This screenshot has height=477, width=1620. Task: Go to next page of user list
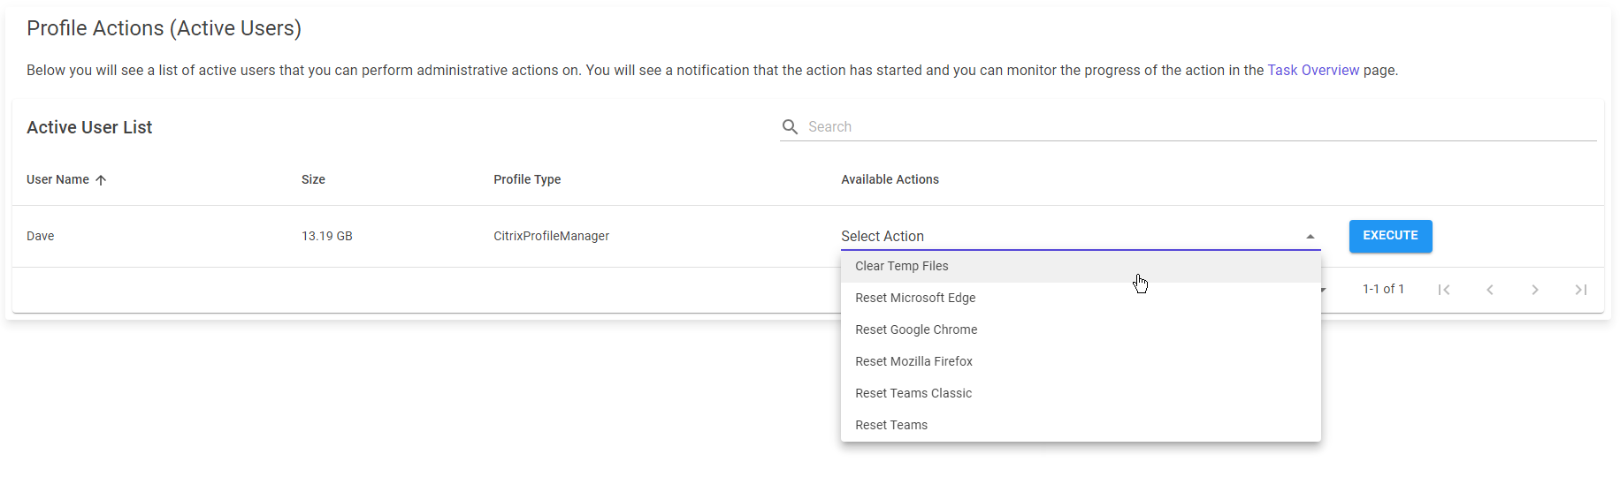tap(1535, 290)
